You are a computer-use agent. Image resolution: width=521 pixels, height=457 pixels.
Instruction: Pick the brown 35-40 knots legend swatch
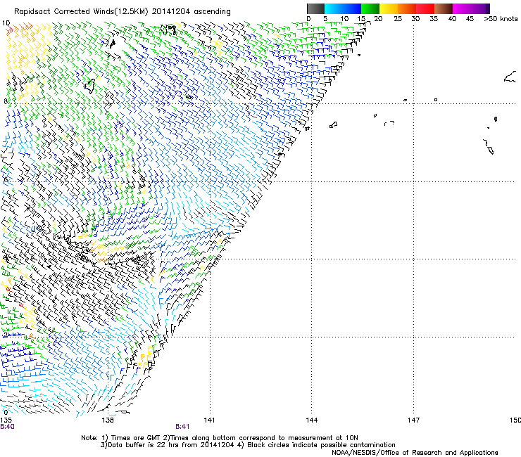pyautogui.click(x=444, y=8)
